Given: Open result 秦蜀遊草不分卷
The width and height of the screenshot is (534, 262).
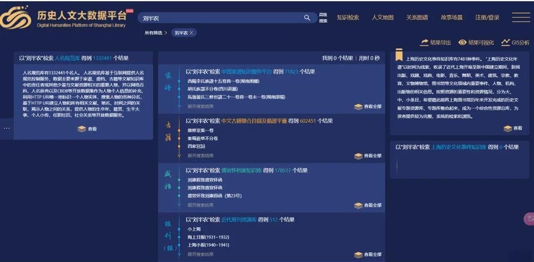Looking at the screenshot, I should [x=203, y=138].
